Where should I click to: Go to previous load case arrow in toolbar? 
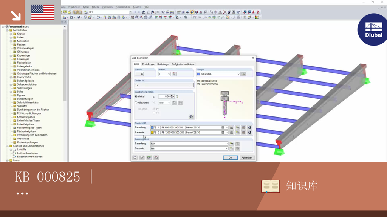[x=135, y=12]
